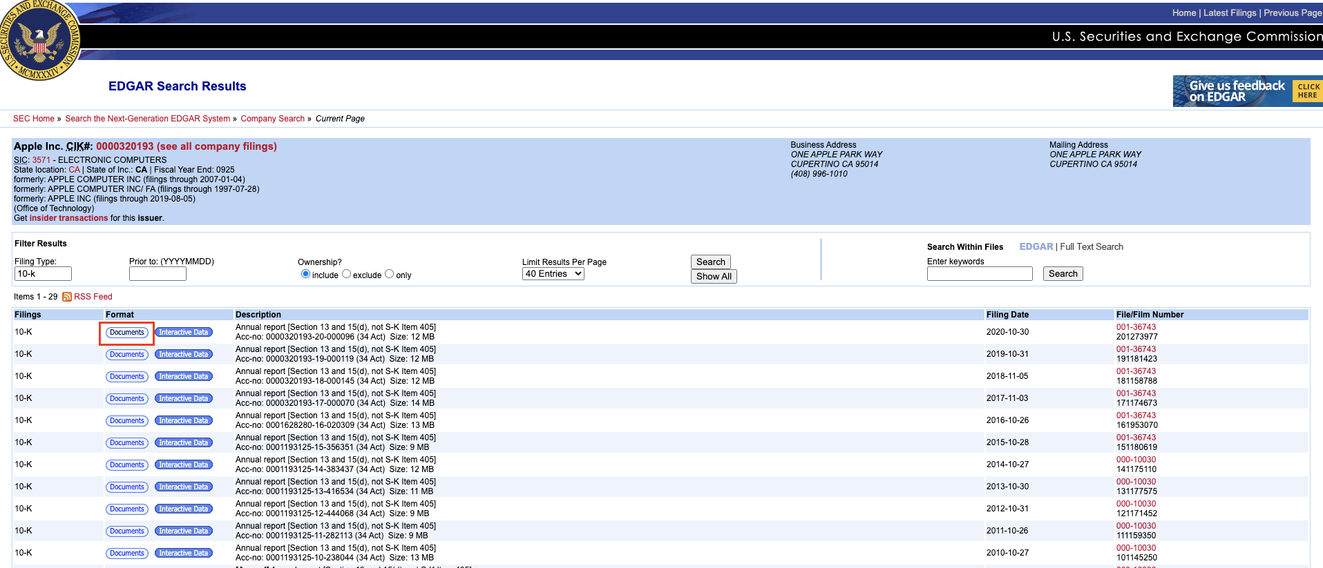Open Latest Filings in the top bar
Image resolution: width=1323 pixels, height=568 pixels.
coord(1230,13)
